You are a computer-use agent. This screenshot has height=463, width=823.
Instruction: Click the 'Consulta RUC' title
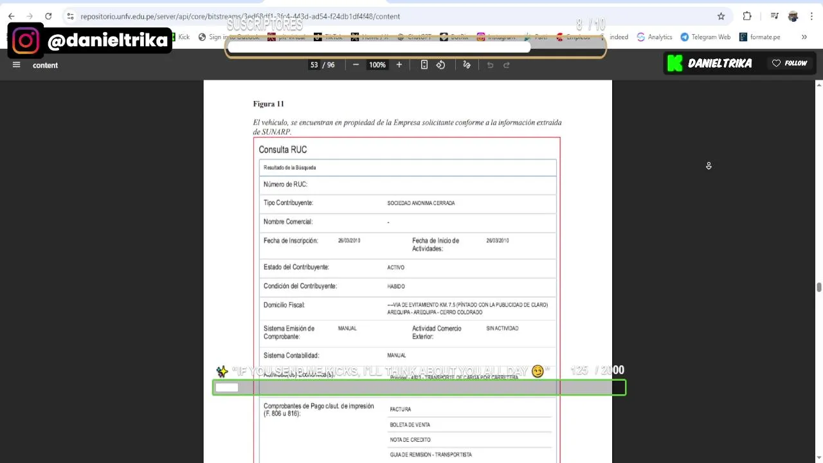pyautogui.click(x=283, y=150)
